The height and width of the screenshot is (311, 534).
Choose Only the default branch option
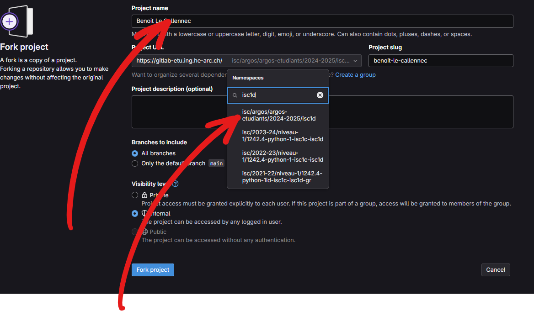135,163
